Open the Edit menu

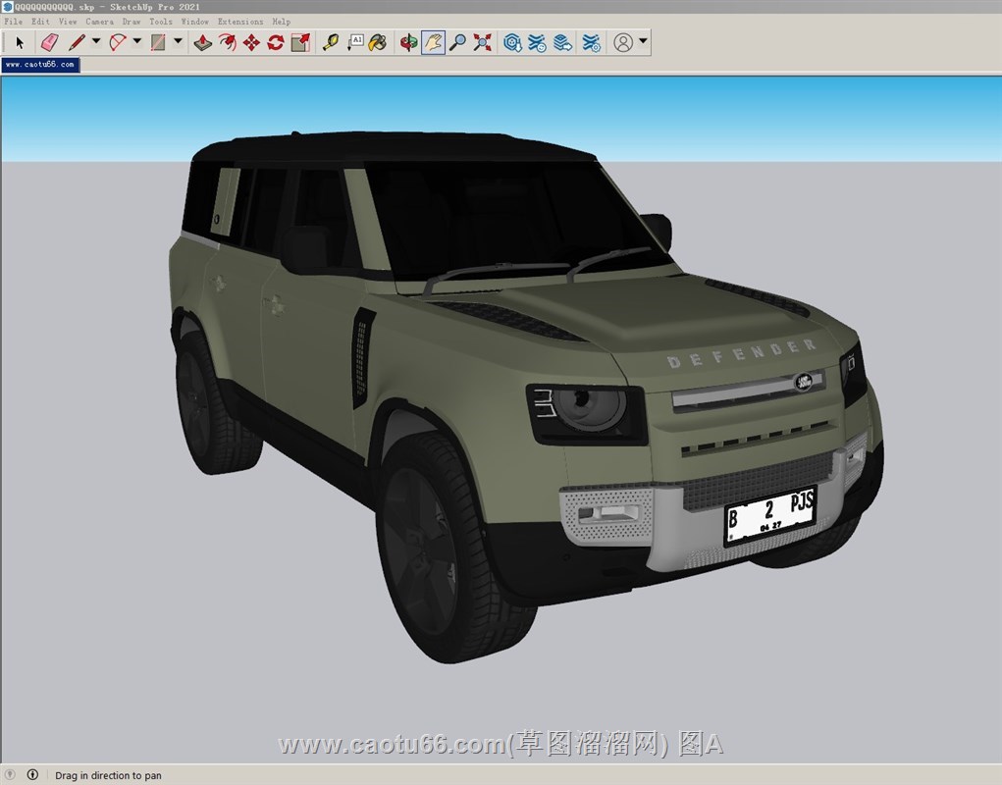coord(40,21)
